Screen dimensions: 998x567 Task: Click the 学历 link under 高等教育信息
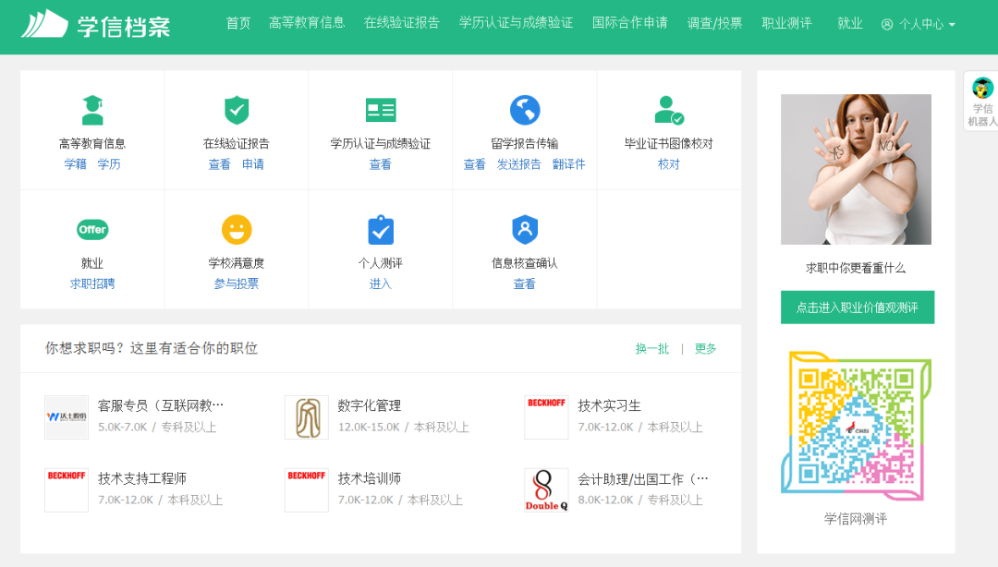point(109,164)
